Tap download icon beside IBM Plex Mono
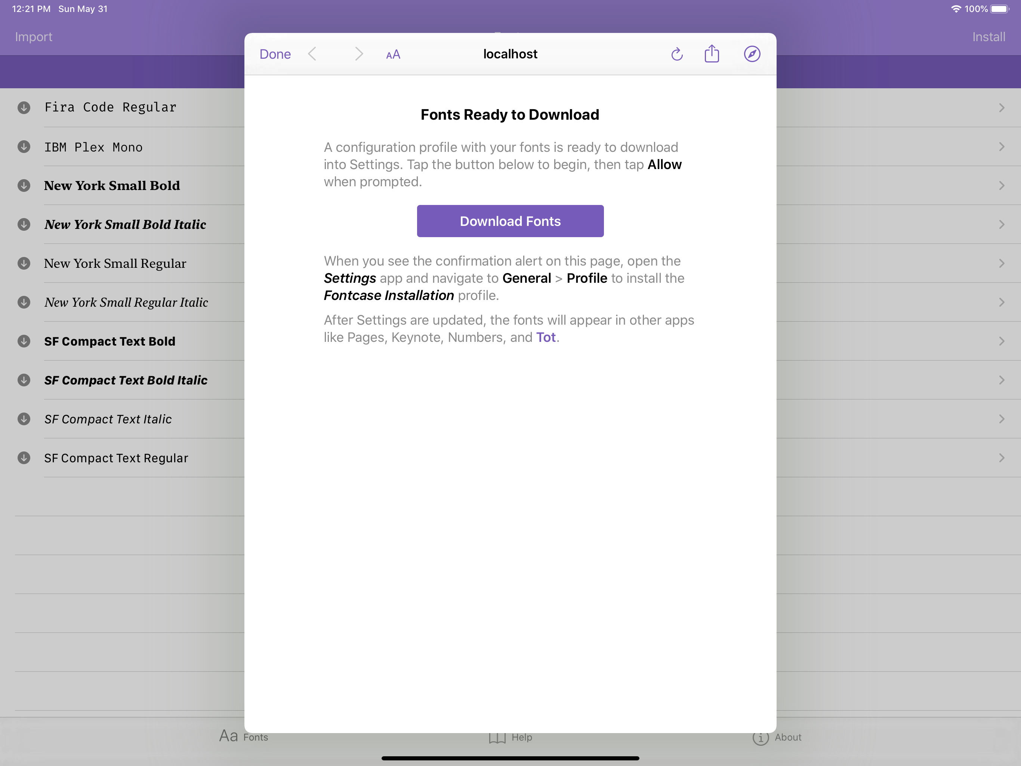 [x=24, y=147]
